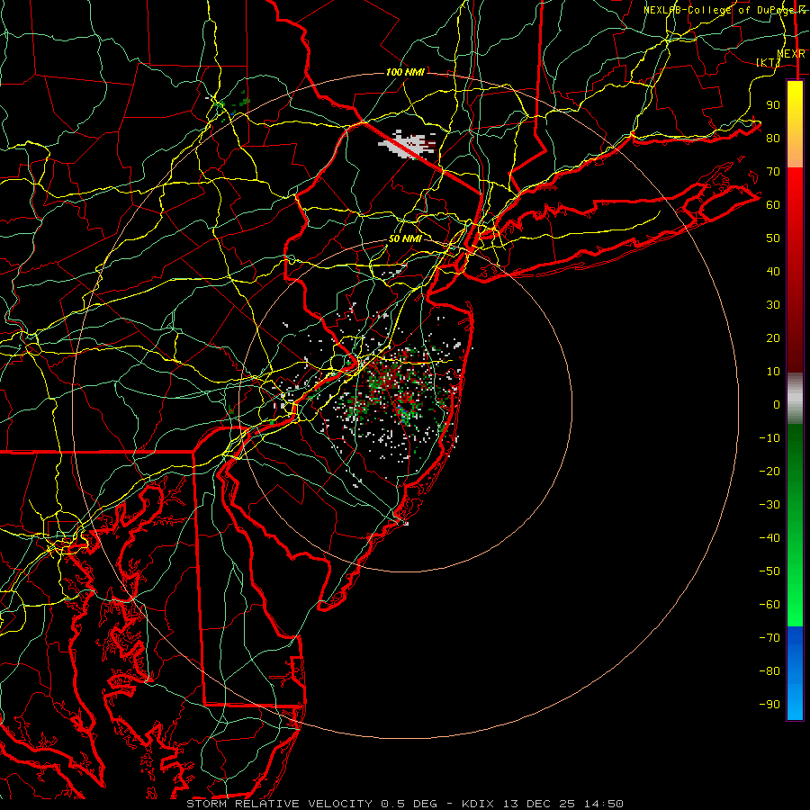Click the gray echo patch above the 50 NMI ring

408,144
